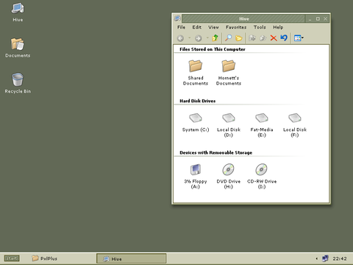Screen dimensions: 353x265
Task: Click the blue Undo arrow icon
Action: coord(284,38)
